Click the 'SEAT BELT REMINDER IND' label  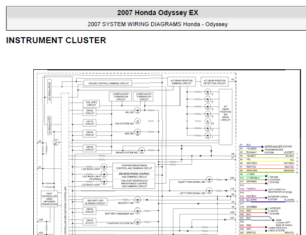119,213
